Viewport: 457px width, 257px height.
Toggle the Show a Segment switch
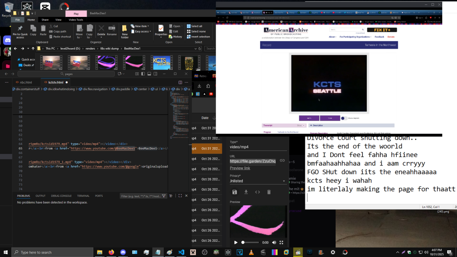click(x=344, y=118)
